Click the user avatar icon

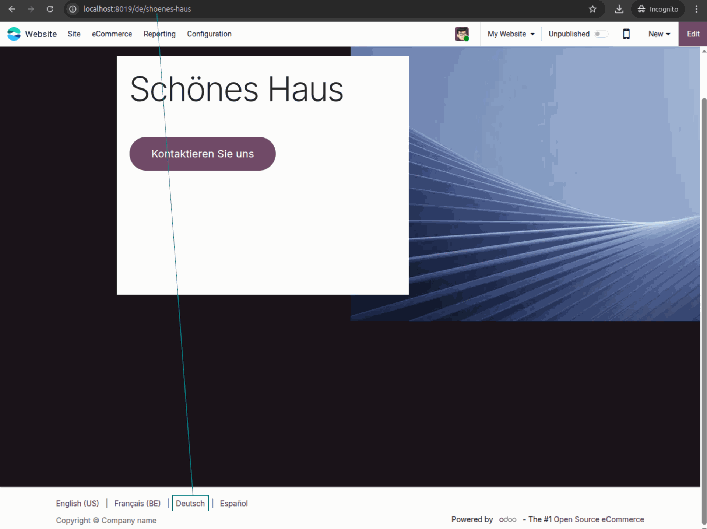click(461, 34)
